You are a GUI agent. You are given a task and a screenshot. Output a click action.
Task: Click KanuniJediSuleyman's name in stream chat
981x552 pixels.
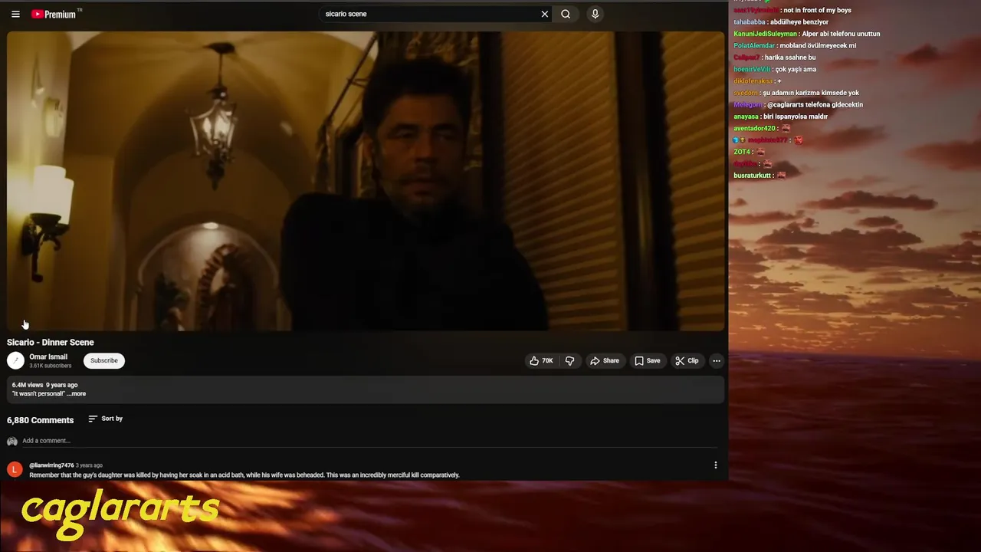[x=765, y=34]
